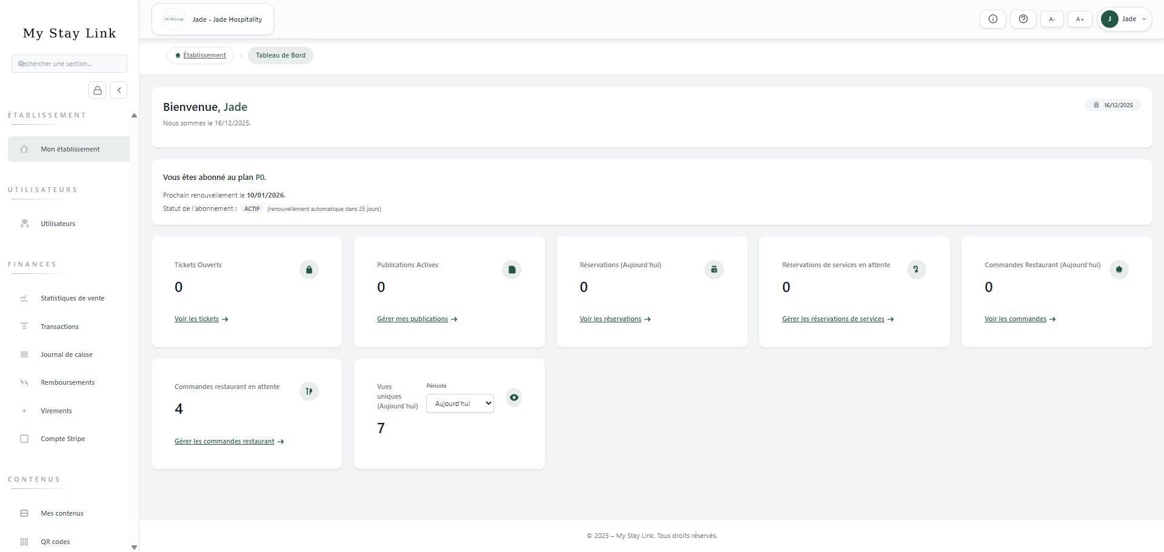1164x552 pixels.
Task: Click the fork-and-knife restaurant orders icon
Action: [309, 391]
